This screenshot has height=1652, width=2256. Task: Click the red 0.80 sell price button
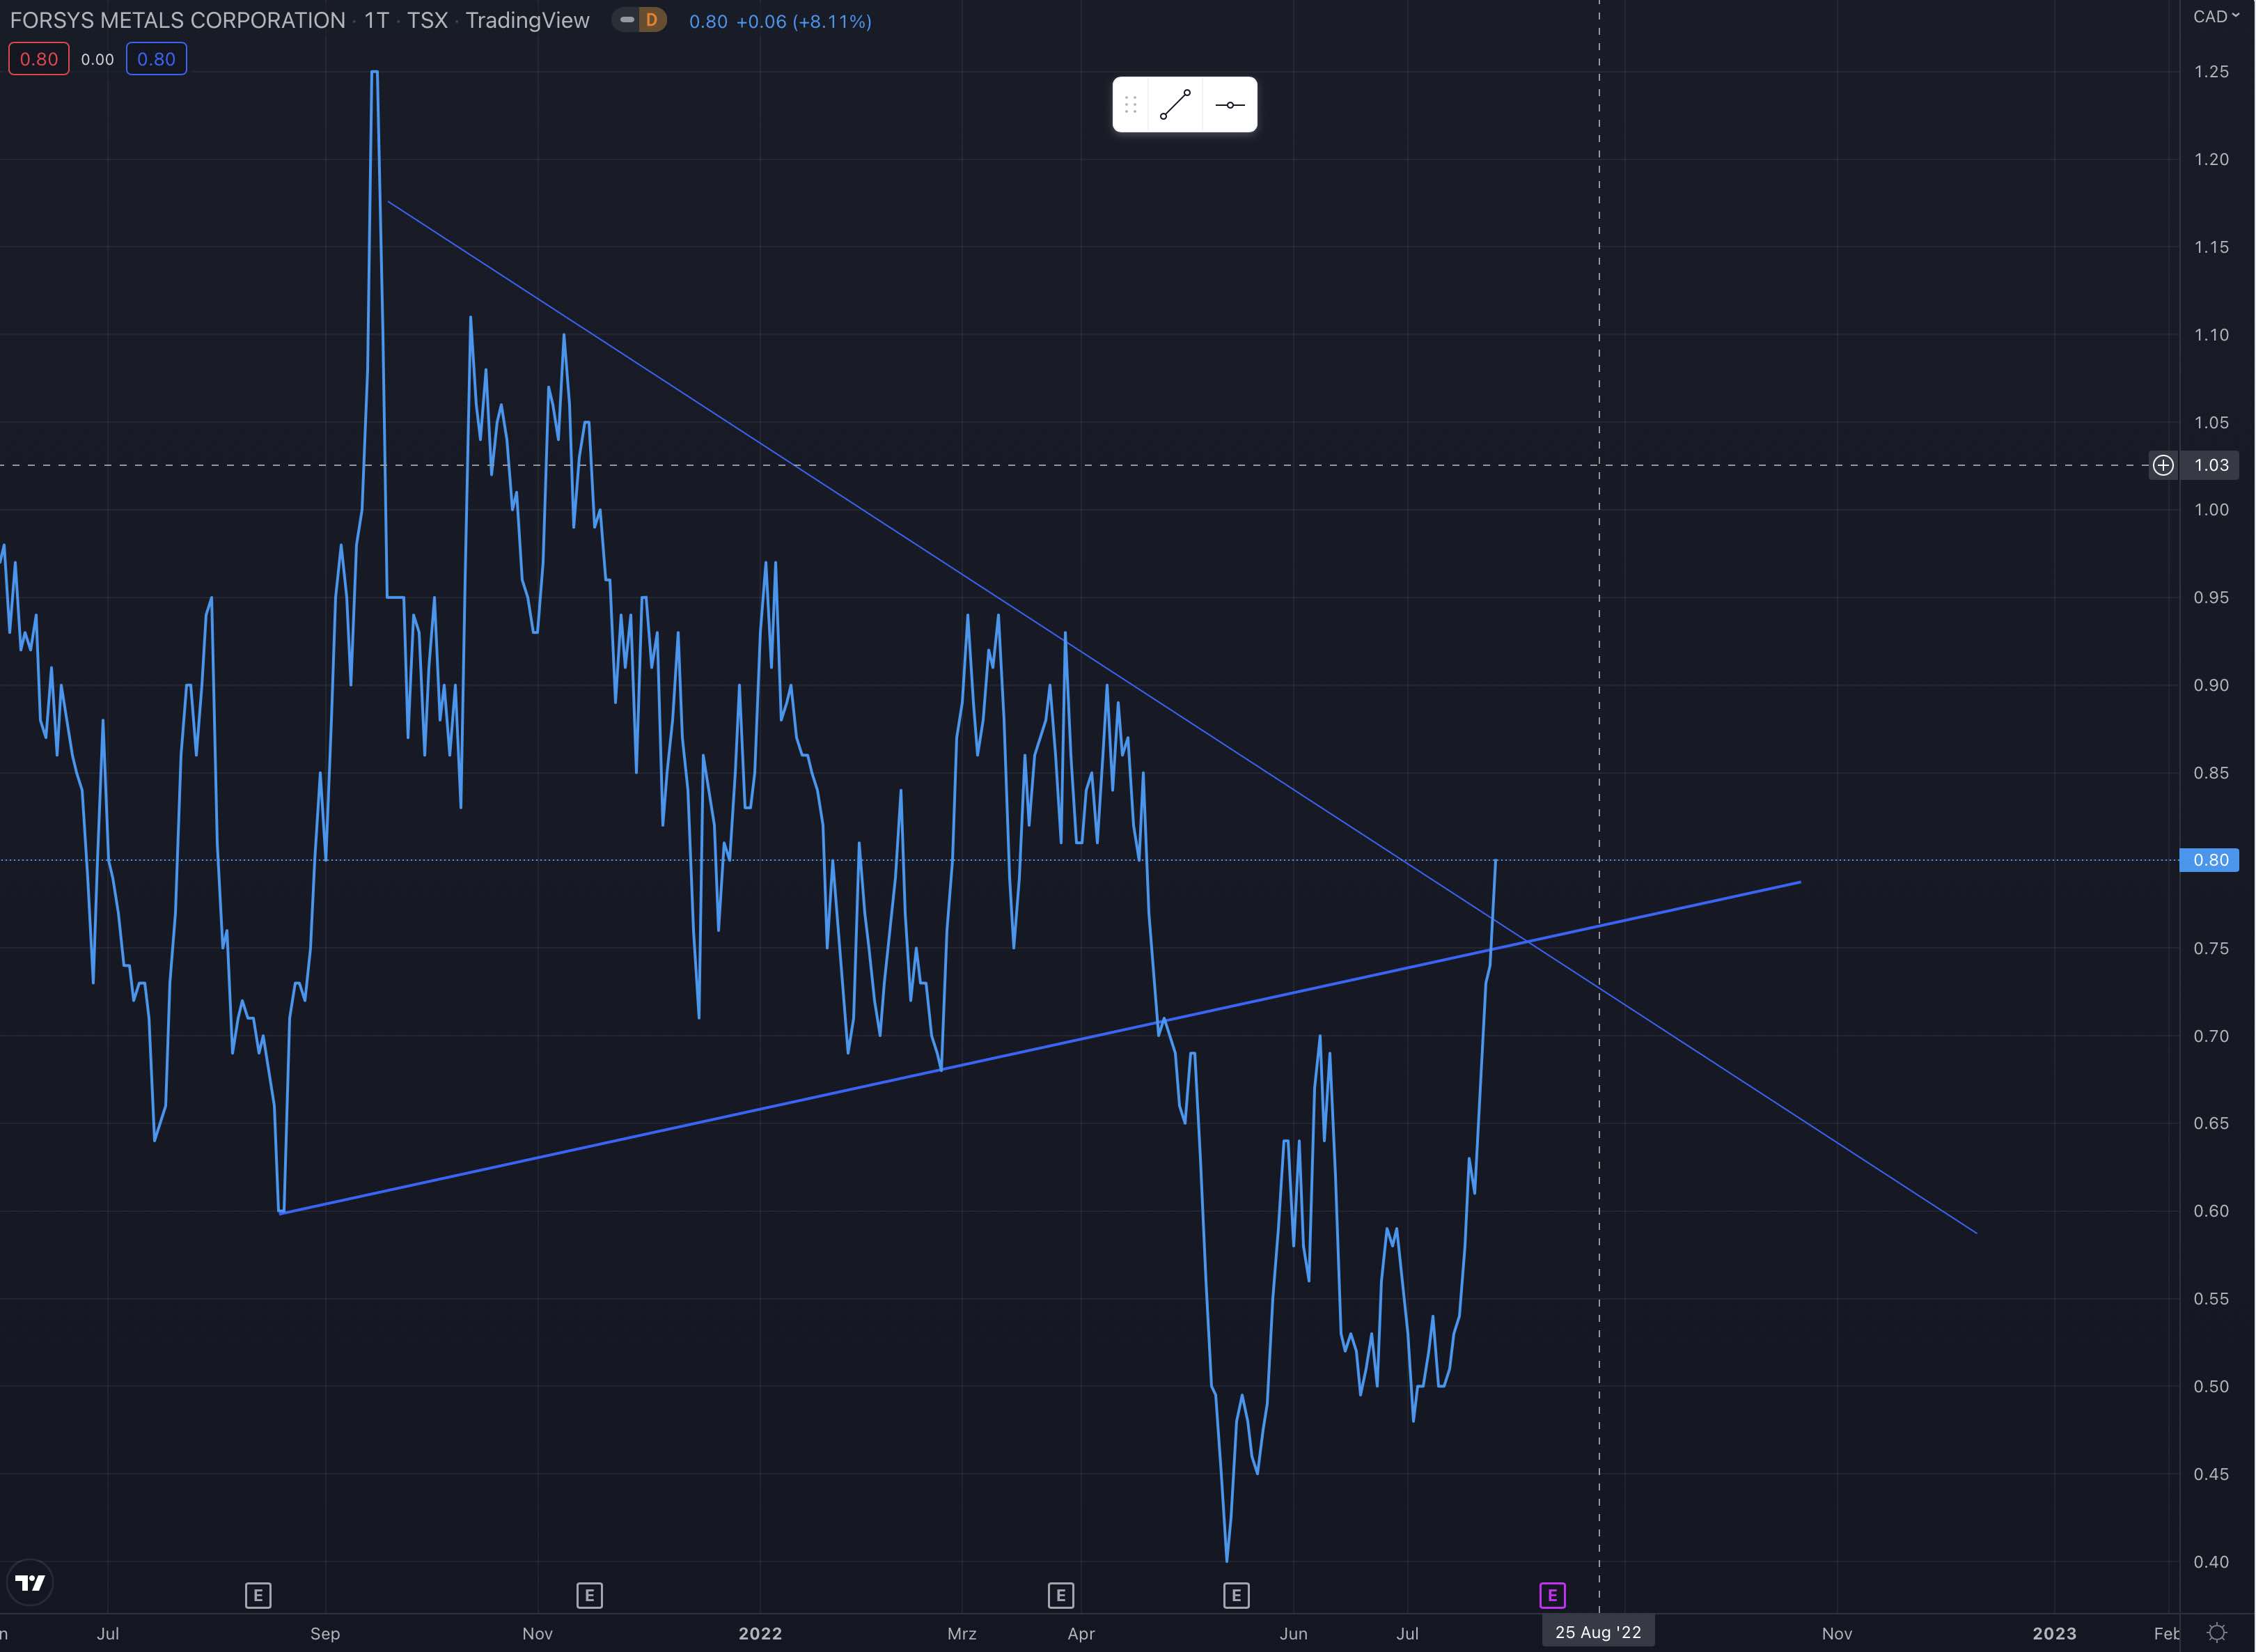coord(39,59)
